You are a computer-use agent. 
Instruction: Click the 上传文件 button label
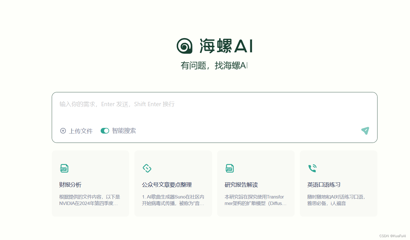point(81,131)
